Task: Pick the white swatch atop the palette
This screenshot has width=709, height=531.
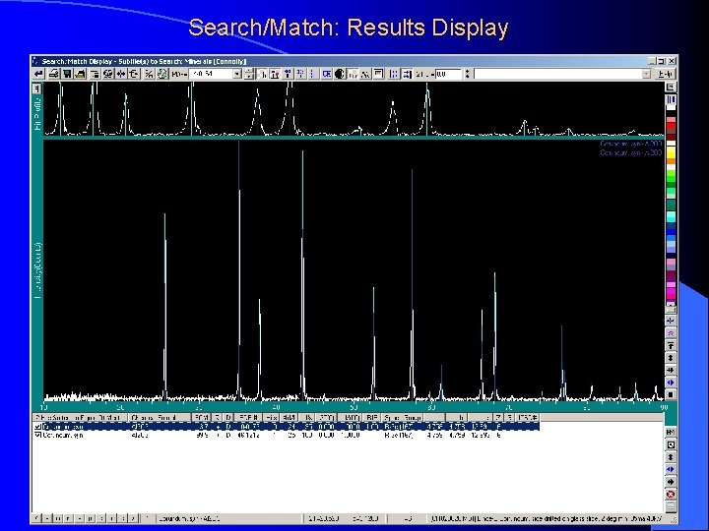Action: click(671, 109)
